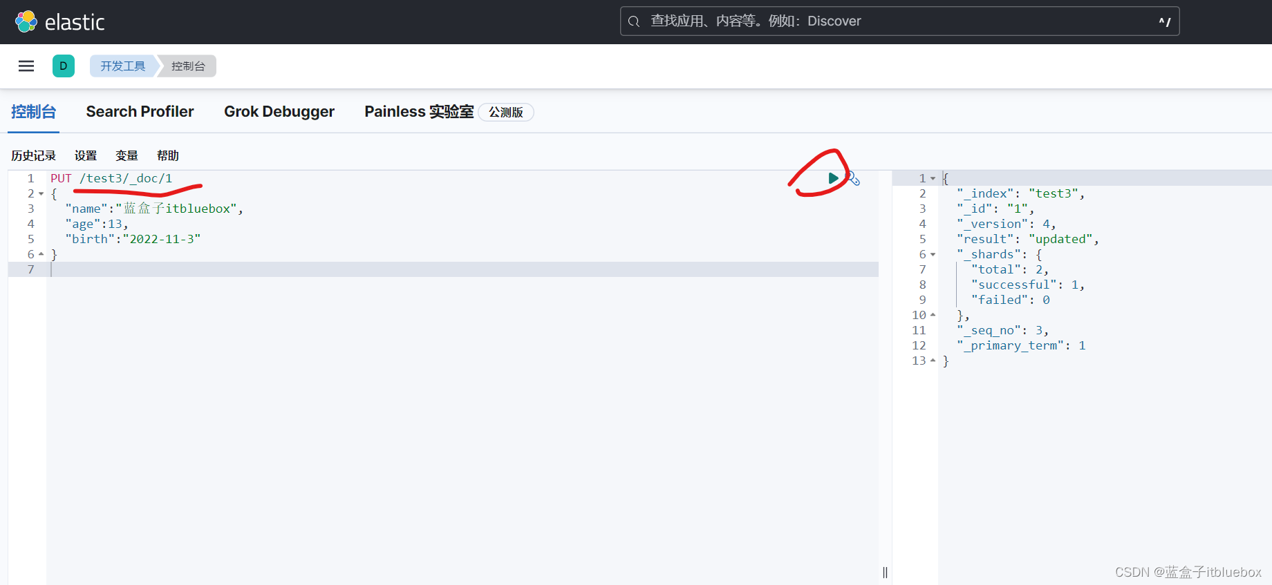This screenshot has width=1272, height=585.
Task: Click the "result": "updated" response line
Action: [x=1027, y=239]
